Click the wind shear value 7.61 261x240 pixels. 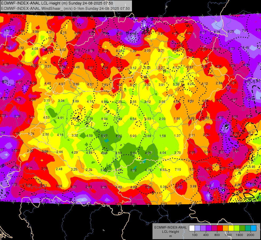coord(105,85)
